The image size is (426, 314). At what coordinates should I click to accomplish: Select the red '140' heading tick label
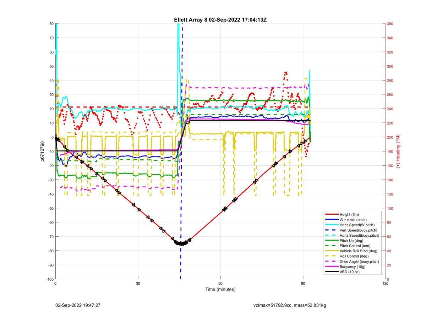coord(390,180)
